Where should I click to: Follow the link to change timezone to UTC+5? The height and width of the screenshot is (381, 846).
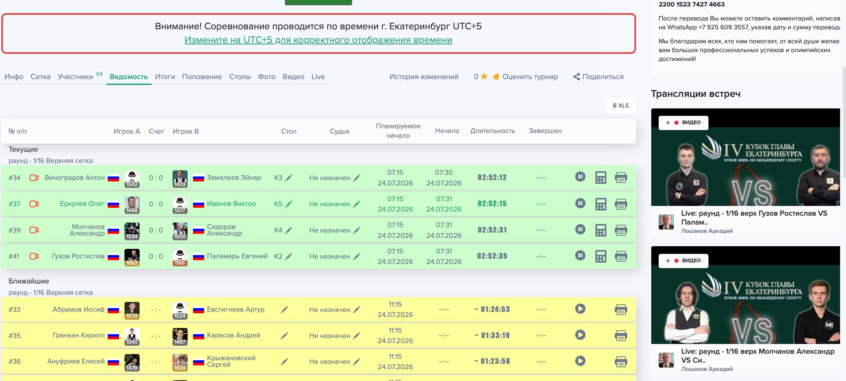pos(318,40)
